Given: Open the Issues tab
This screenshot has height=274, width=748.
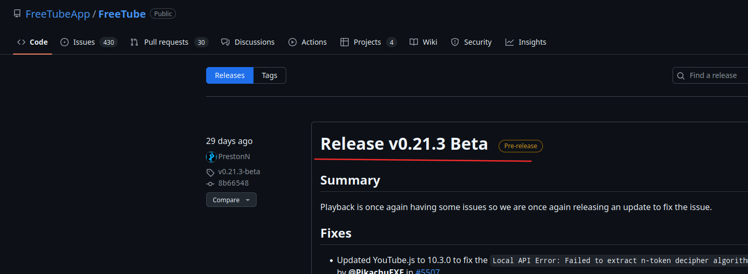Looking at the screenshot, I should pos(88,42).
